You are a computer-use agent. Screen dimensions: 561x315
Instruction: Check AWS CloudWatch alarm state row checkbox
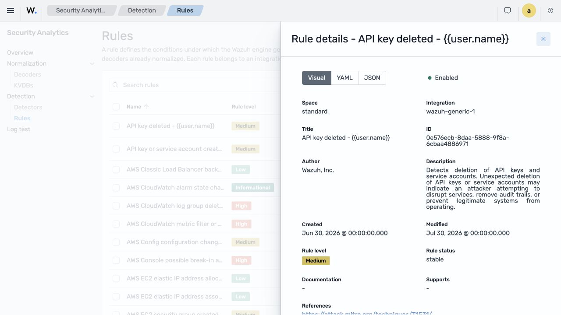point(116,188)
